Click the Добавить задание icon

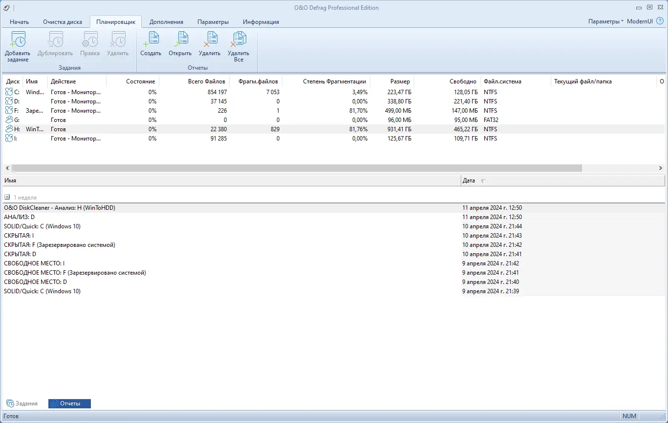[x=18, y=40]
